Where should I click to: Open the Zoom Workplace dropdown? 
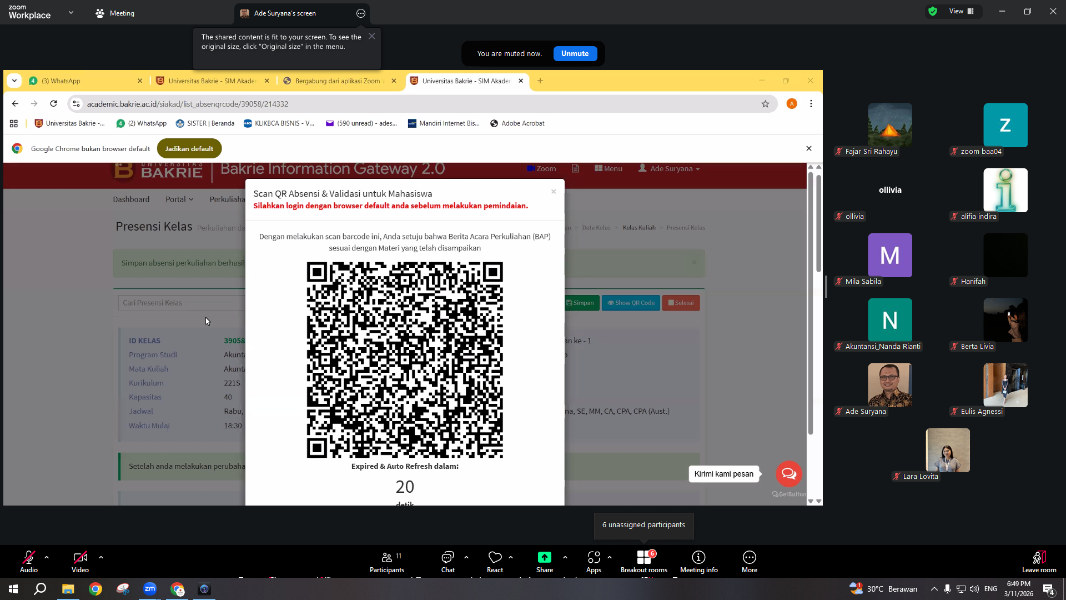[71, 12]
